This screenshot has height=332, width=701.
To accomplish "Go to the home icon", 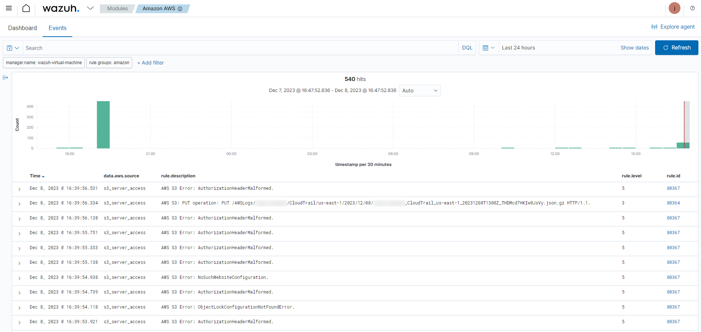I will pyautogui.click(x=26, y=8).
